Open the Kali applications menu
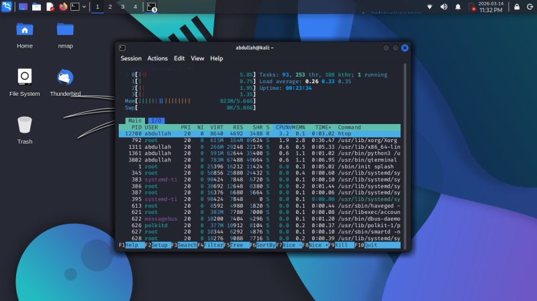 (7, 7)
